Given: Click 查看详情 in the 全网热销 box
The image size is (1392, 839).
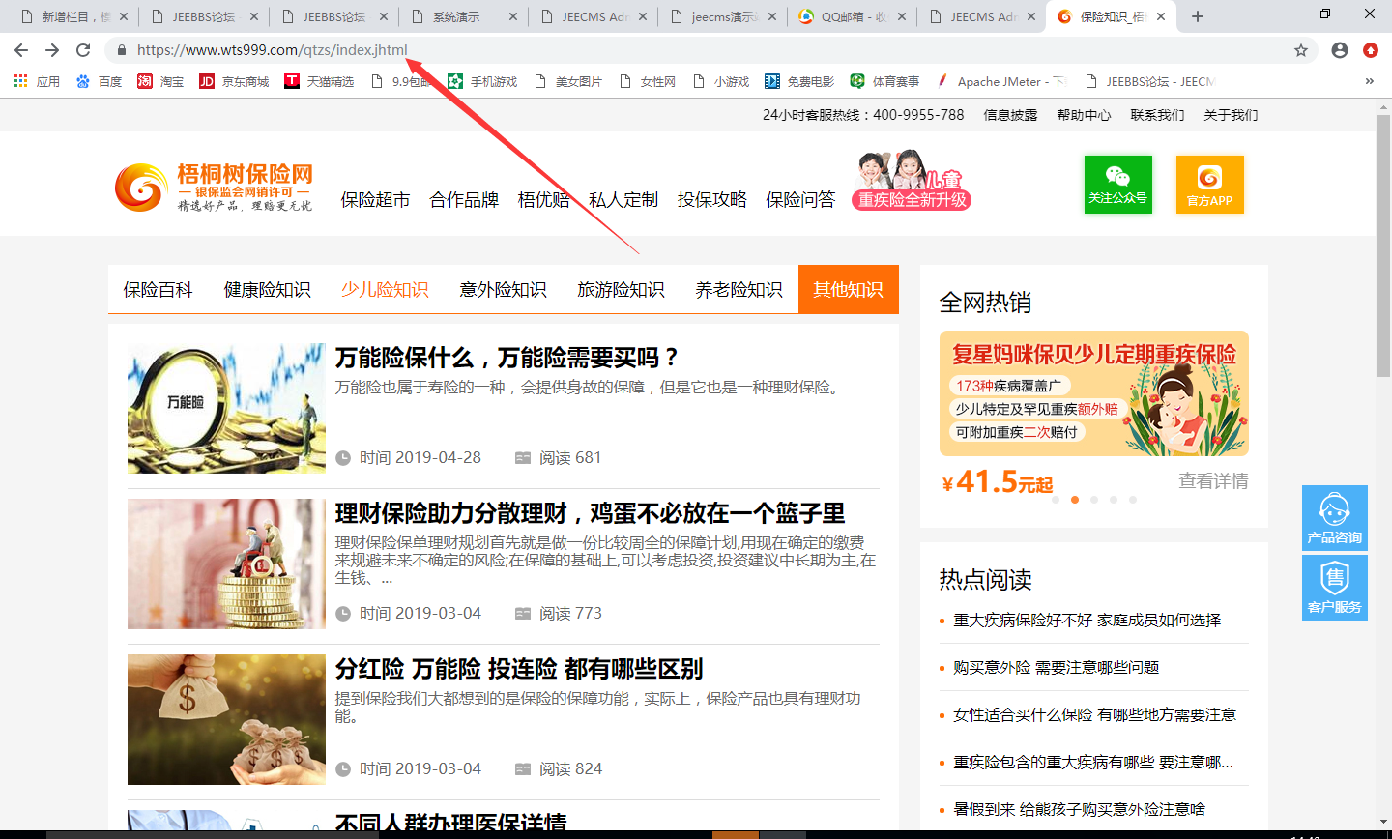Looking at the screenshot, I should [1213, 481].
